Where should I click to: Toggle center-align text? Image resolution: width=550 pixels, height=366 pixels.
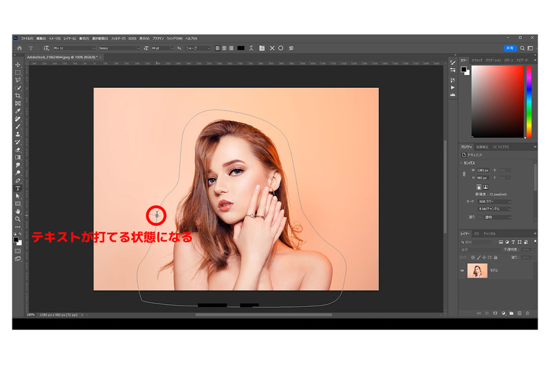(x=224, y=48)
